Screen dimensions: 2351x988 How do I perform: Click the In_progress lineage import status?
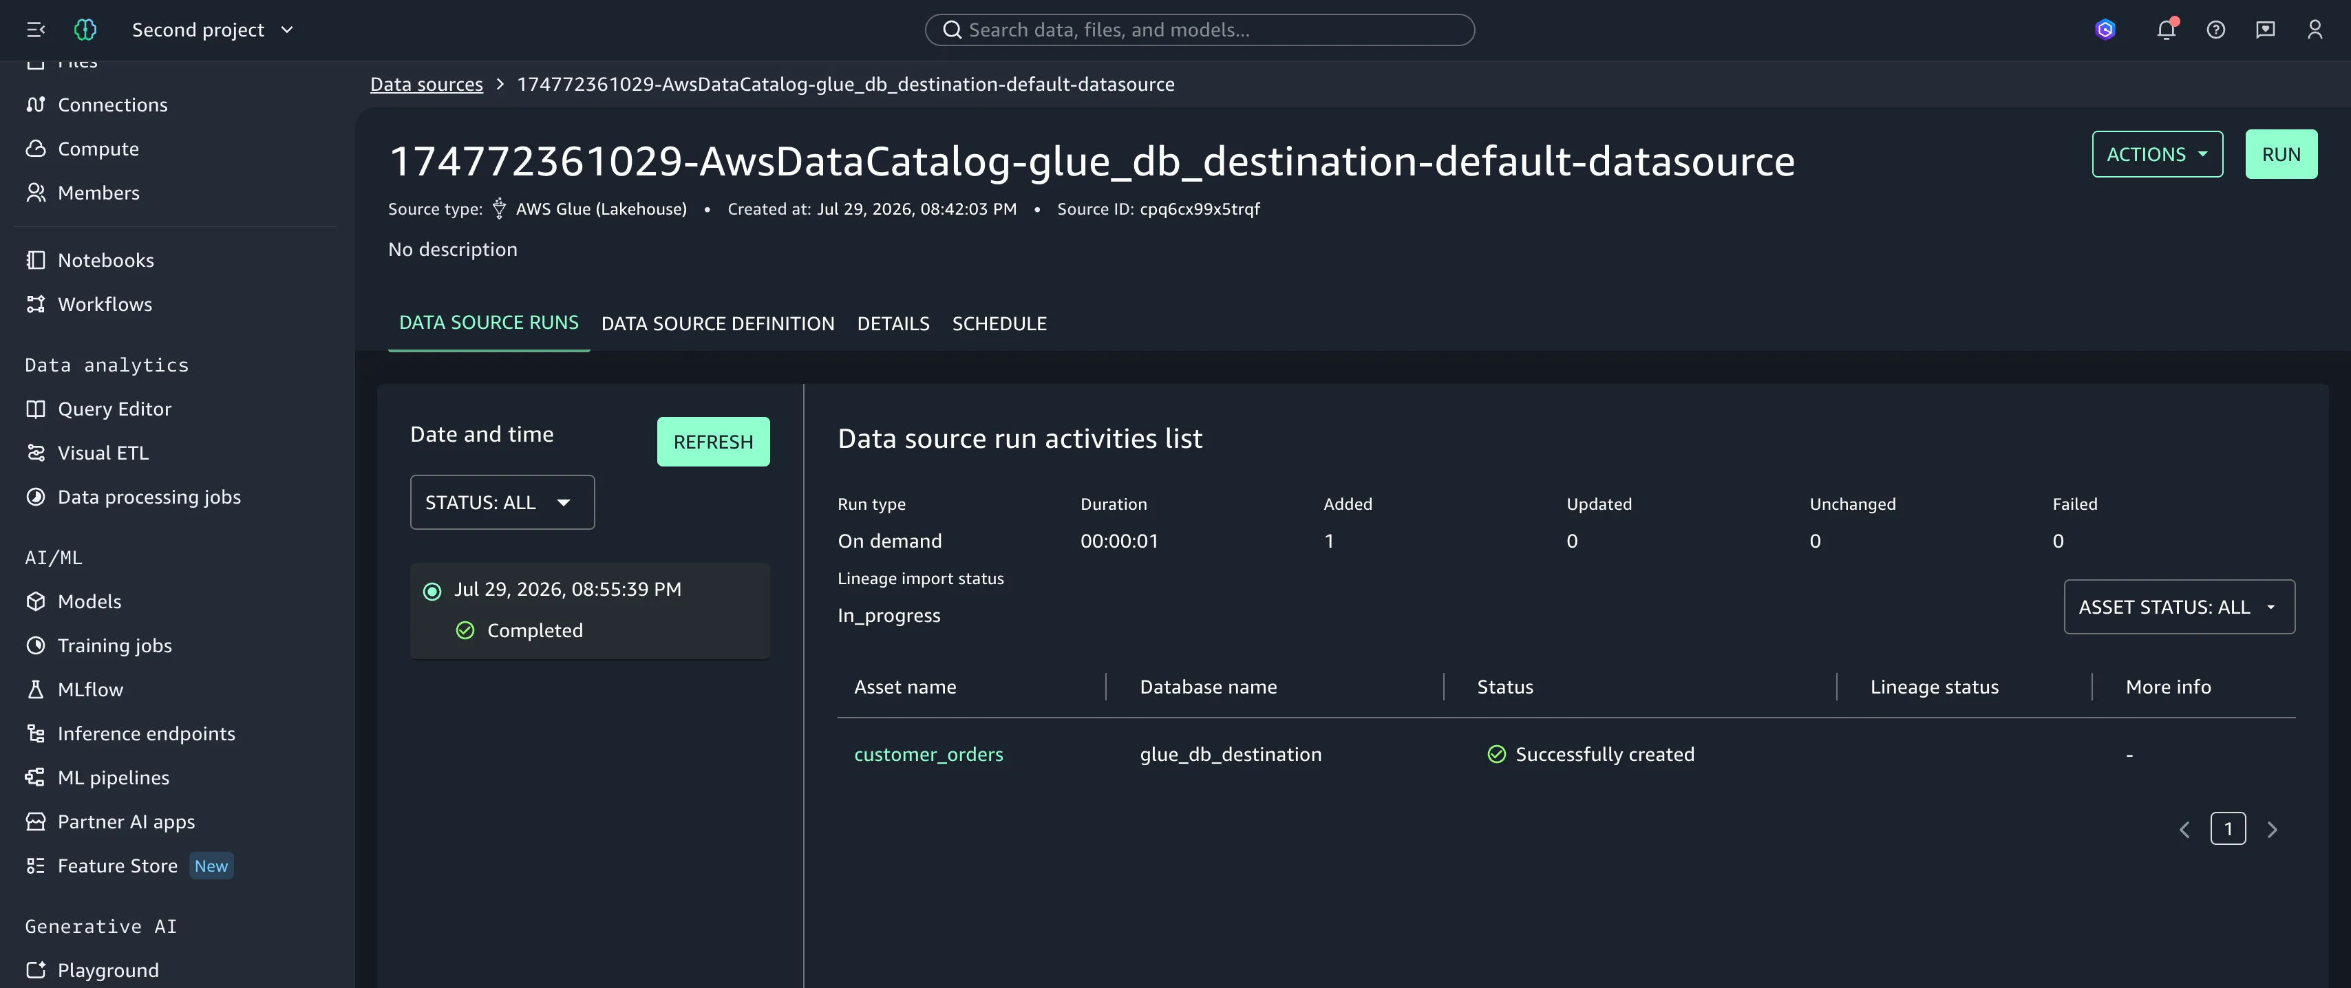(888, 615)
